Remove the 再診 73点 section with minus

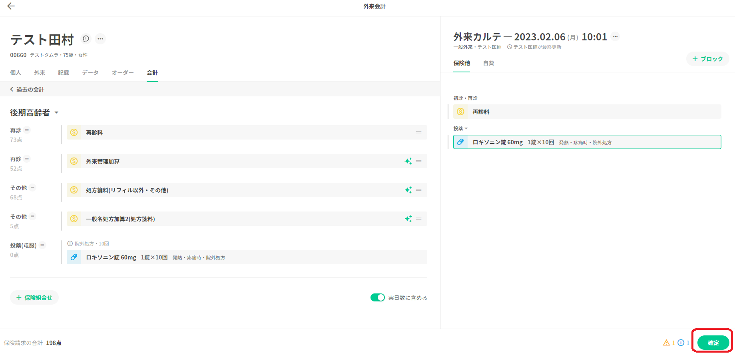pos(27,130)
